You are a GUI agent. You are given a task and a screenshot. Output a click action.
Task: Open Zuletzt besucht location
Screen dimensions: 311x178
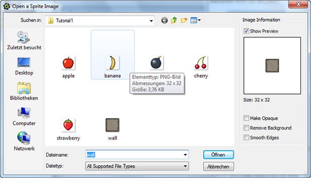point(24,41)
